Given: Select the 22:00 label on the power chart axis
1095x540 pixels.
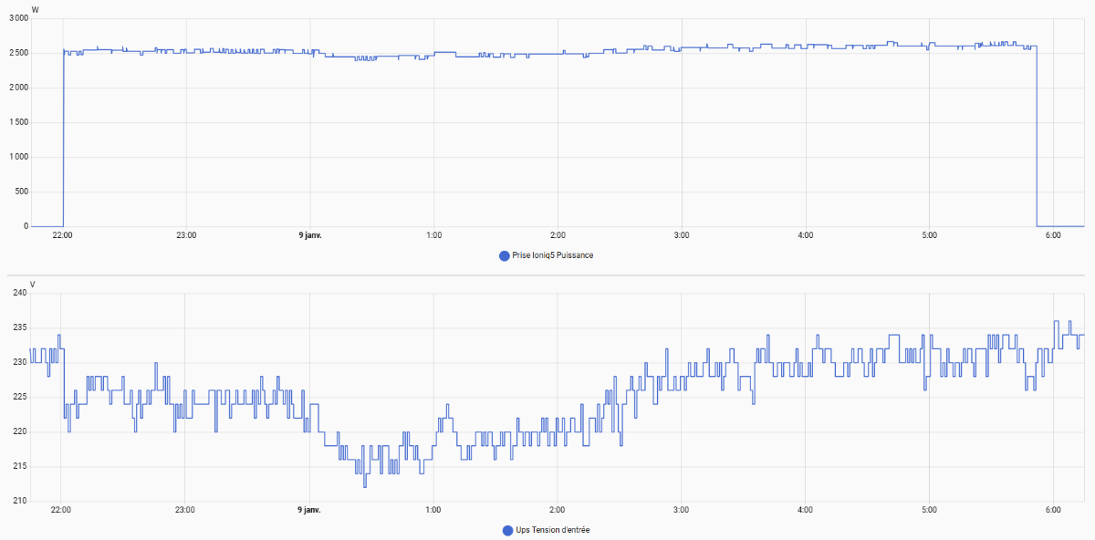Looking at the screenshot, I should [x=62, y=235].
